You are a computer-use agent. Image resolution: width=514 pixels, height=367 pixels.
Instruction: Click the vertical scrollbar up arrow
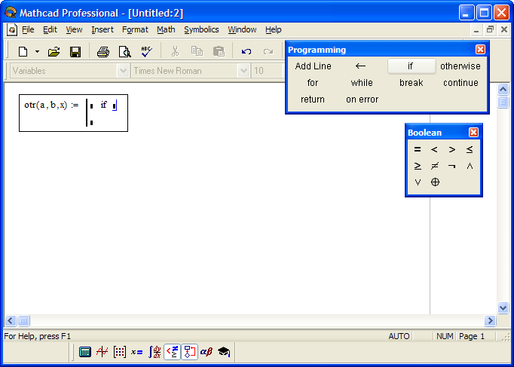[x=503, y=90]
